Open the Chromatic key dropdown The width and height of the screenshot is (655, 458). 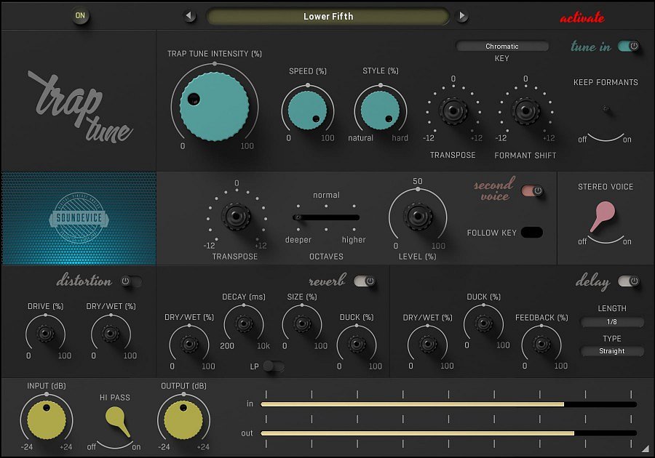[502, 46]
